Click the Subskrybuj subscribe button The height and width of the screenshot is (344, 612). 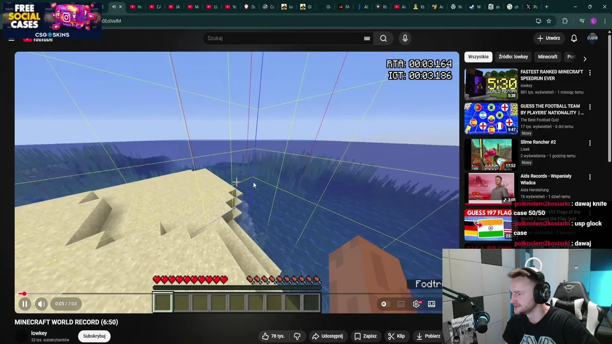tap(94, 336)
